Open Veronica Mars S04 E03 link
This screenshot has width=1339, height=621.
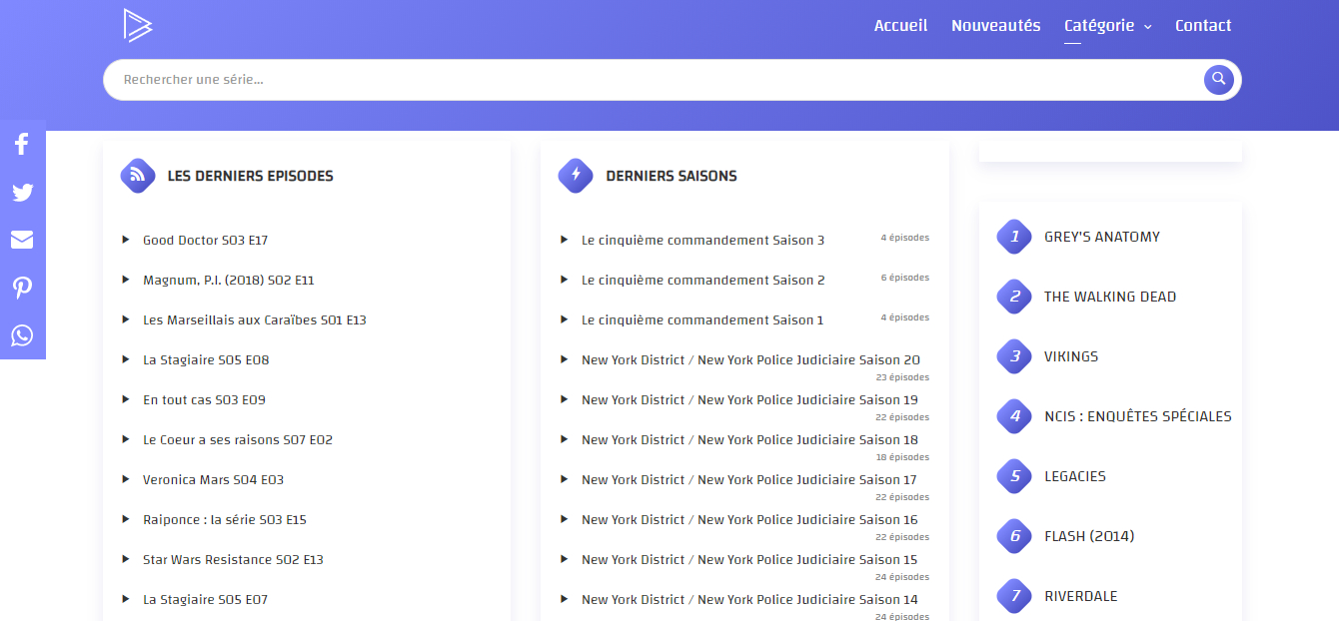213,480
